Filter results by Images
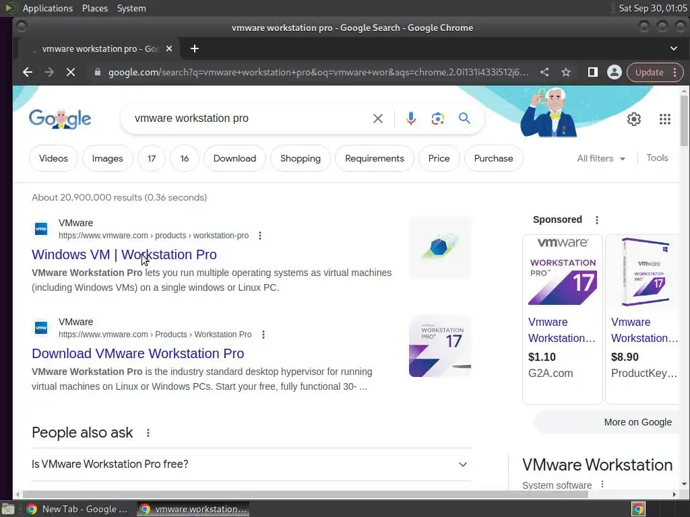The height and width of the screenshot is (517, 690). pyautogui.click(x=107, y=158)
